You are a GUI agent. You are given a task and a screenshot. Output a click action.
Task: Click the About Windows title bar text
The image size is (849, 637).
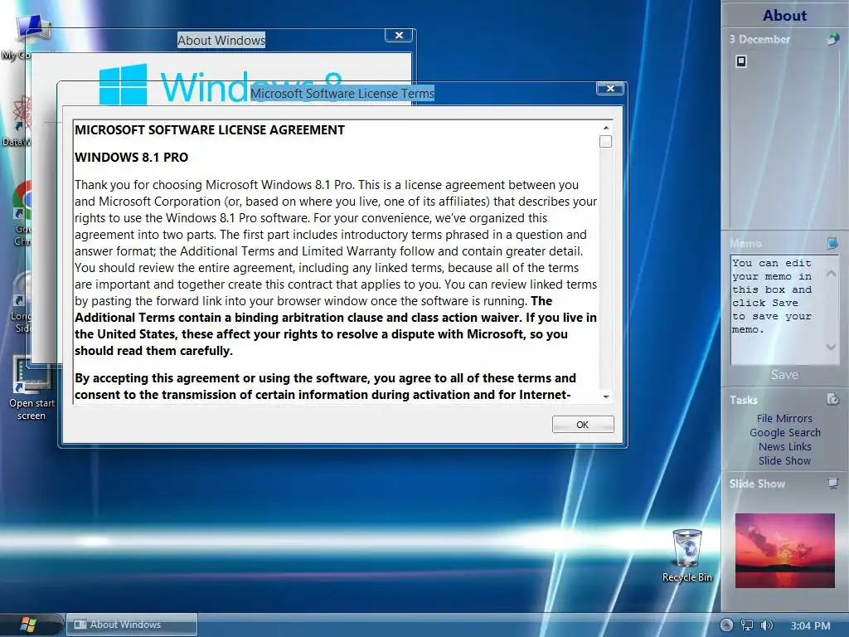(x=221, y=40)
